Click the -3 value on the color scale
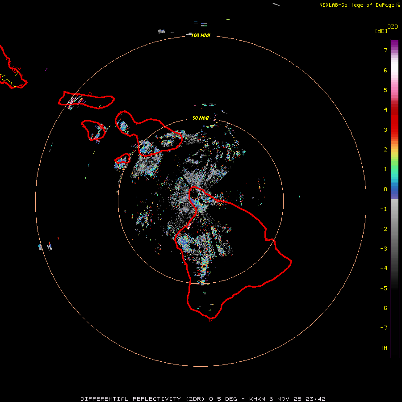402x402 pixels. (384, 249)
